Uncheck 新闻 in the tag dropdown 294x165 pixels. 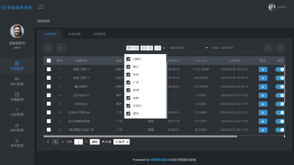(x=128, y=90)
